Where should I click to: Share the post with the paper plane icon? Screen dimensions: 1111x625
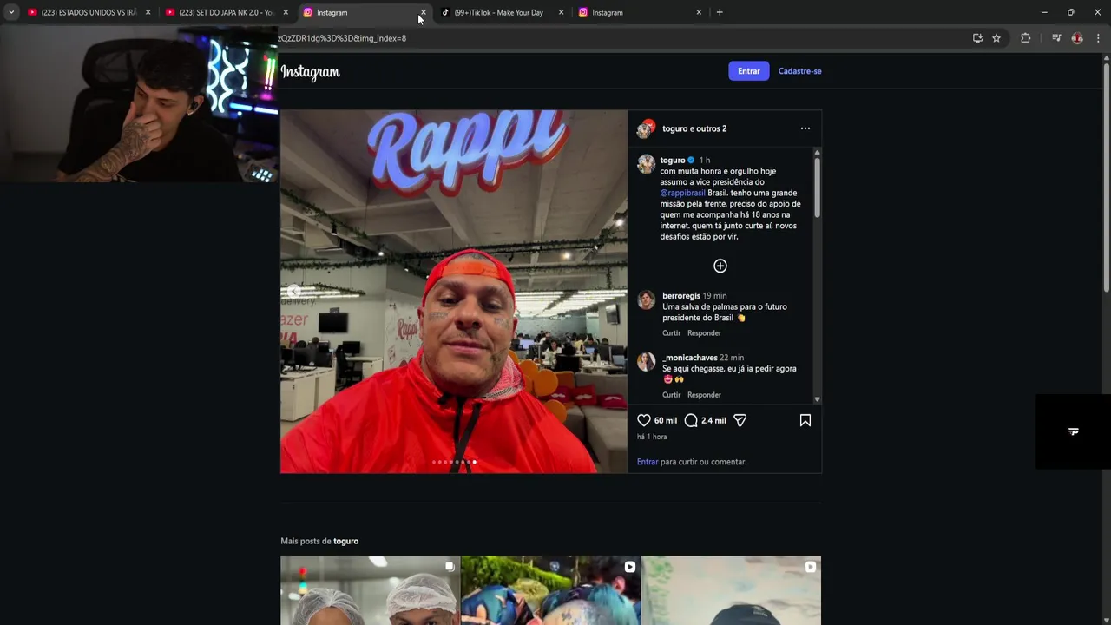click(x=740, y=420)
